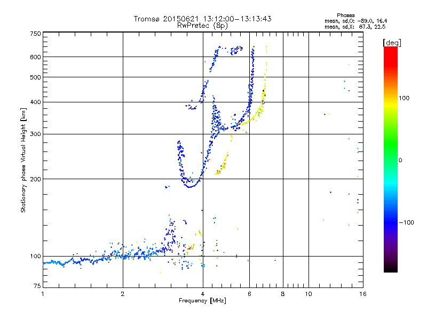Screen dimensions: 427x320
Task: Click the black bottom end of the colorbar
Action: pyautogui.click(x=390, y=269)
